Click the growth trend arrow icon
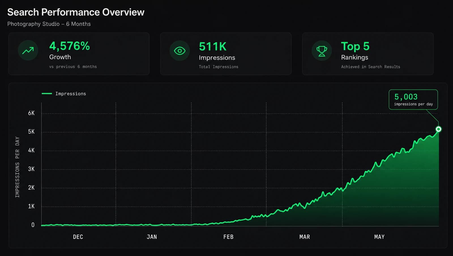Screen dimensions: 453x256 [x=28, y=51]
